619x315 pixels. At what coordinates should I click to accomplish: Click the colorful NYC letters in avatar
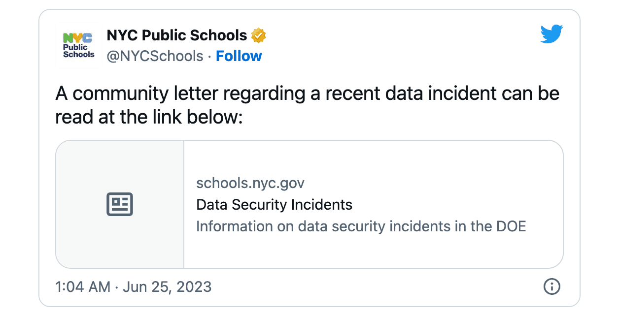coord(78,38)
